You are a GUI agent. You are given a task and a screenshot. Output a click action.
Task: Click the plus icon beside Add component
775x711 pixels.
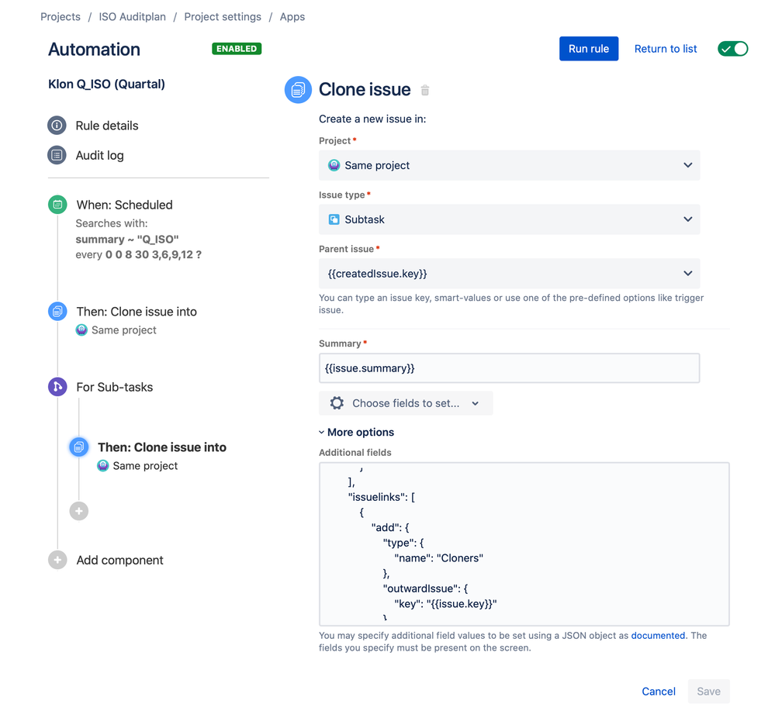[57, 560]
